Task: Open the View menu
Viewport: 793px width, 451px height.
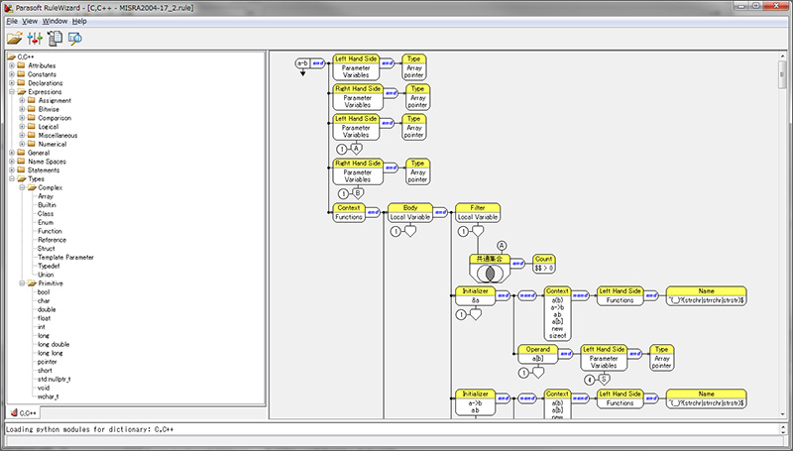Action: [30, 21]
